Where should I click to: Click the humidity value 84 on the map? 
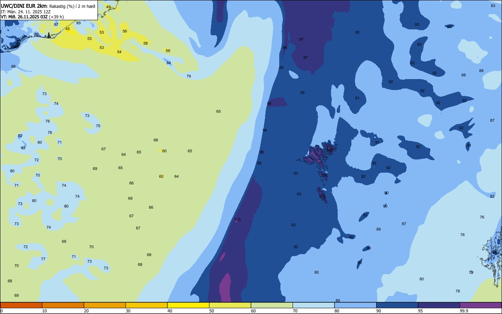169,63
